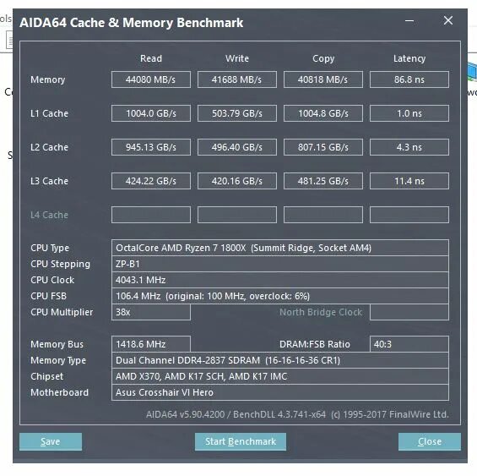Click L1 Cache Copy value 1004.8 GB/s

(323, 113)
